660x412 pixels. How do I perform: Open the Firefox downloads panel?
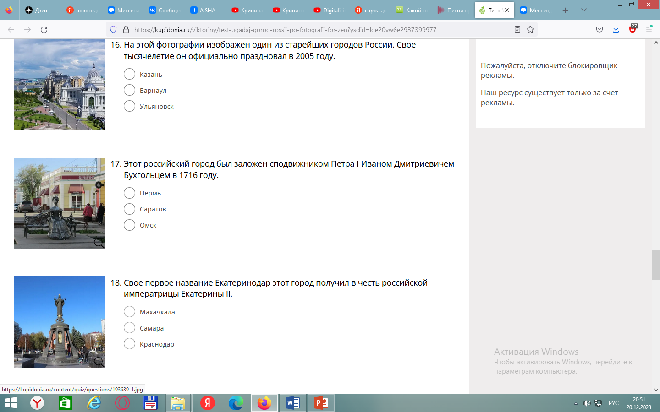616,30
